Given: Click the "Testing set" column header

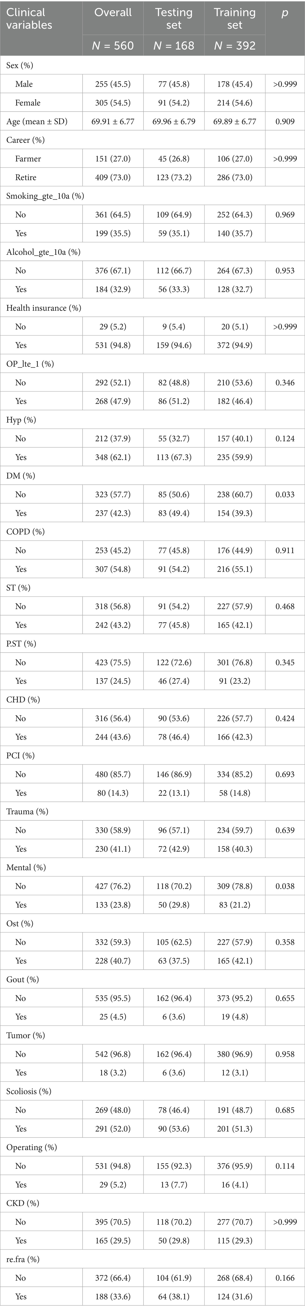Looking at the screenshot, I should 174,18.
